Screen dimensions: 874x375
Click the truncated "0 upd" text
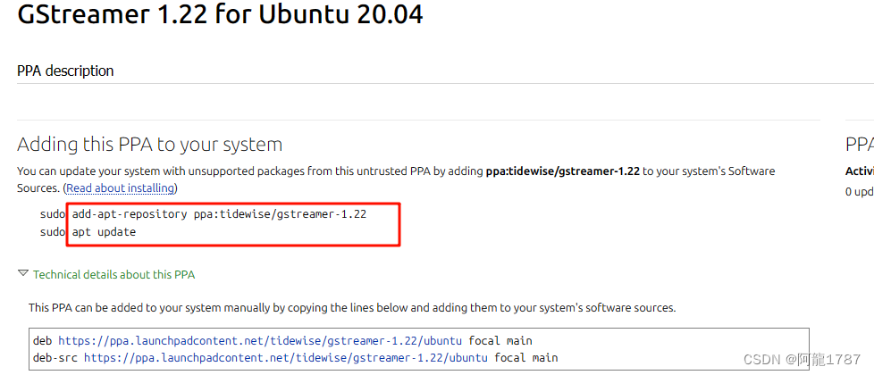click(860, 192)
